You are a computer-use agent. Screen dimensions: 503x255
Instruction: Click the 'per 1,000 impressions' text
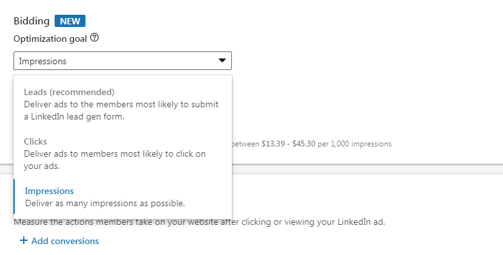355,144
